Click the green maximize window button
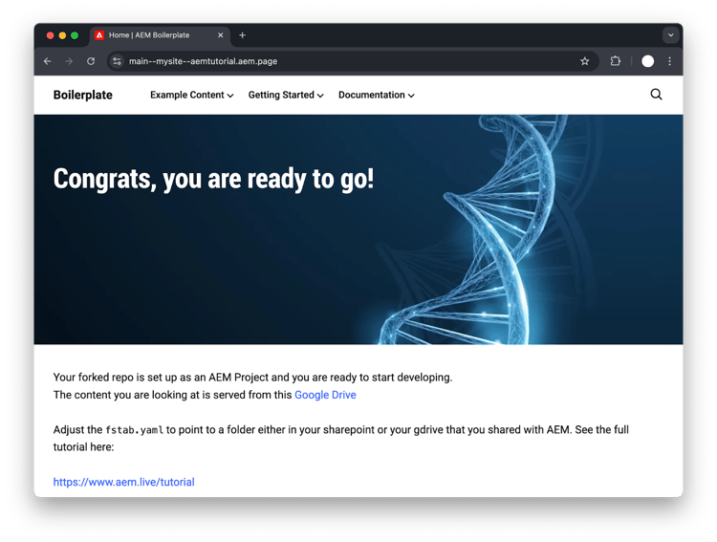Viewport: 717px width, 542px height. 75,35
